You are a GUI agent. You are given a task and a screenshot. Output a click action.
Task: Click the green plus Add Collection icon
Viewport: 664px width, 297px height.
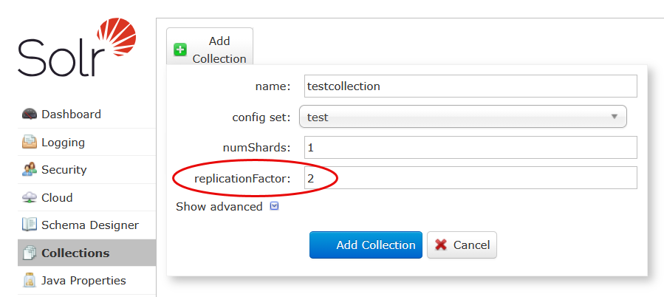tap(180, 49)
